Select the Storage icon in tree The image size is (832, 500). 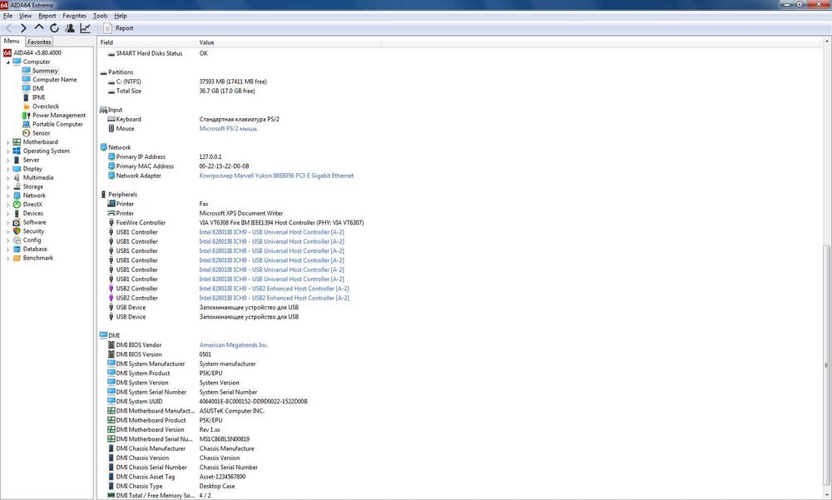(x=17, y=187)
